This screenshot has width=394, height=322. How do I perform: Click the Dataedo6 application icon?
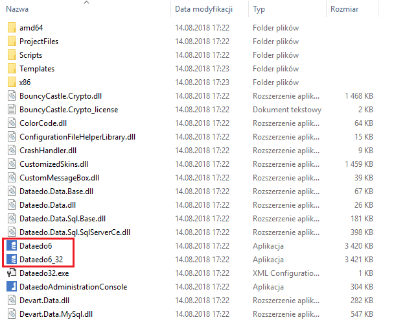pyautogui.click(x=12, y=246)
